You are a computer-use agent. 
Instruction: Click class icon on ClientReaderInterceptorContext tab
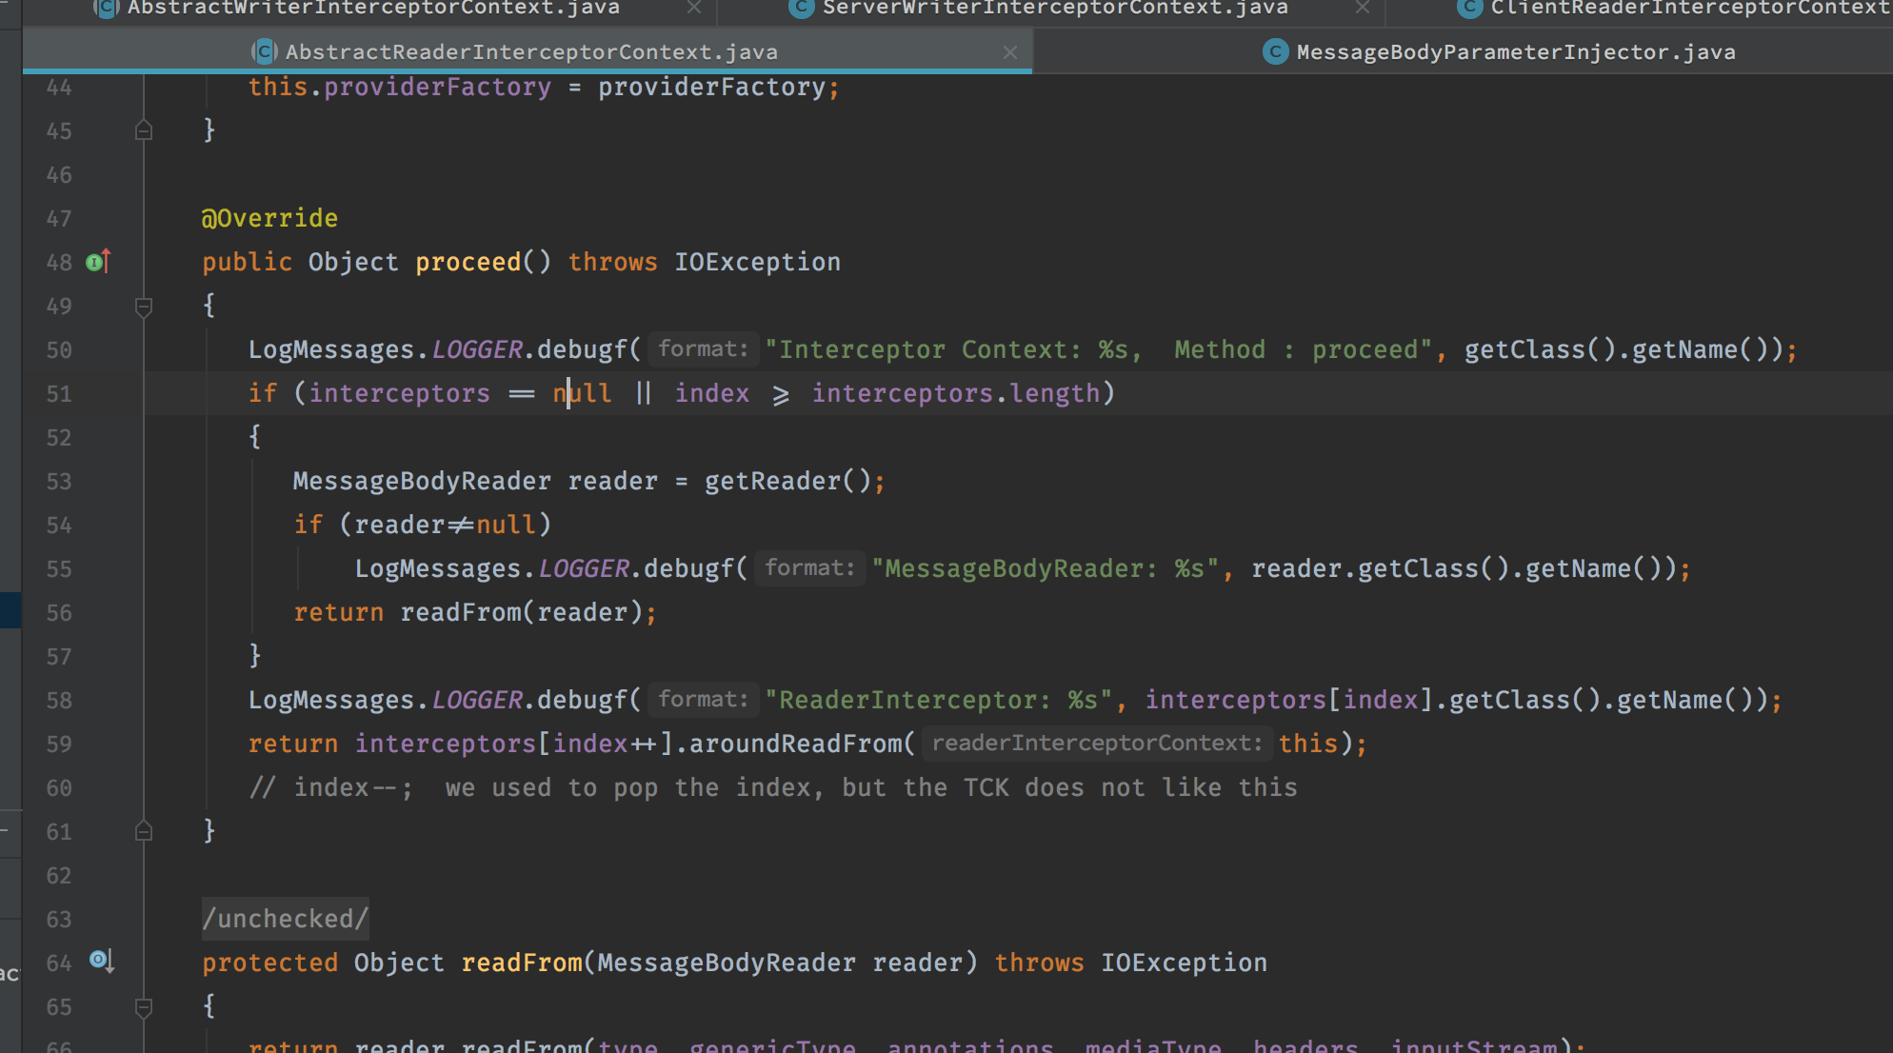1470,9
